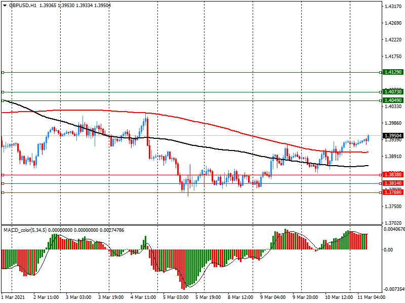
Task: Click the MACD_color(5,34,5) indicator label
Action: point(25,230)
